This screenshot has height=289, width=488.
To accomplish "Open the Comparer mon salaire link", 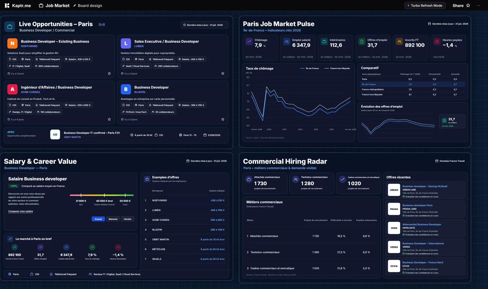I will click(20, 211).
